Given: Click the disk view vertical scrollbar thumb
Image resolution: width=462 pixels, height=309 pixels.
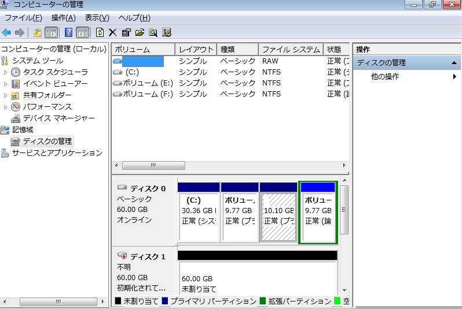Looking at the screenshot, I should pos(344,210).
